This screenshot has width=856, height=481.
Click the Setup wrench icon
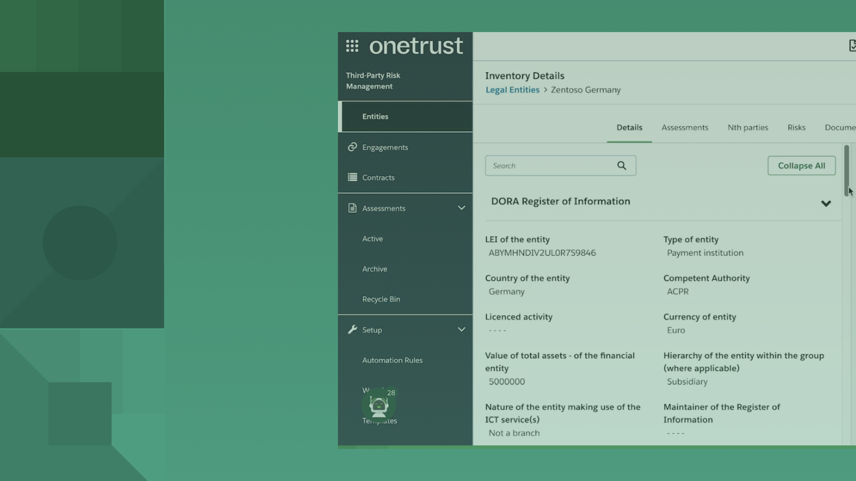pos(352,330)
